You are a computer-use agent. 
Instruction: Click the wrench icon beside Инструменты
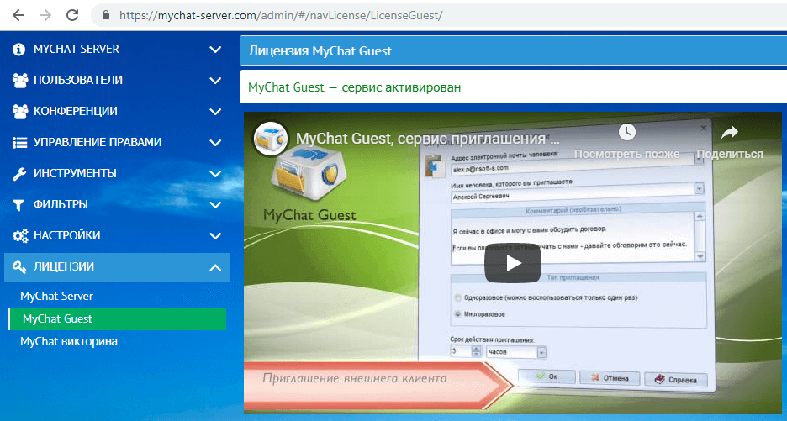[20, 174]
